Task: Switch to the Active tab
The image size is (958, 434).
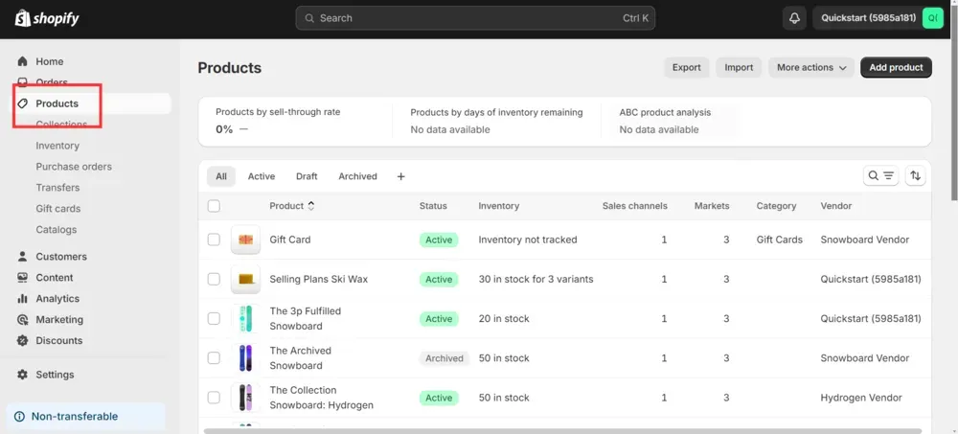Action: point(262,176)
